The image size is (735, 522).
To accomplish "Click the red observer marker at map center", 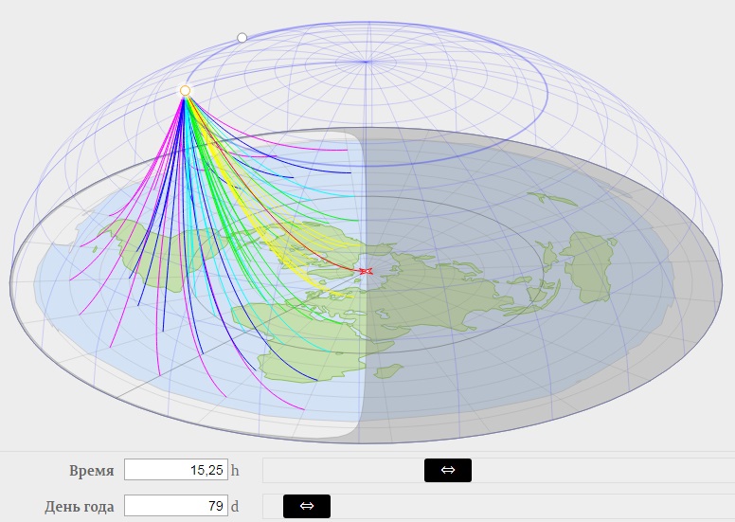I will click(367, 271).
